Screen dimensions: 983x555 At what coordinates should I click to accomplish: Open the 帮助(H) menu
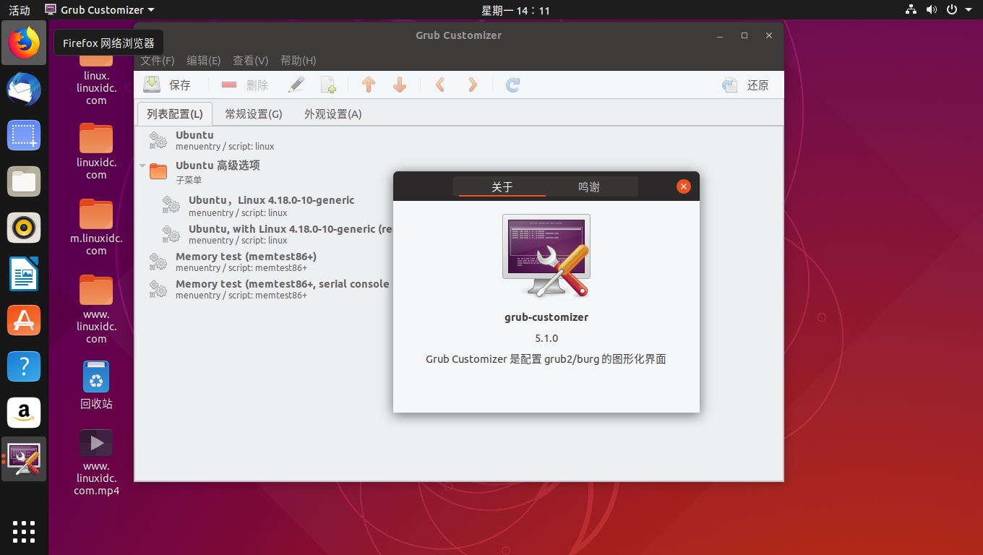pos(299,61)
